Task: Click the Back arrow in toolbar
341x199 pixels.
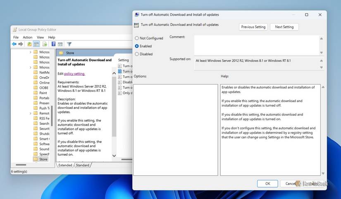Action: coord(14,44)
